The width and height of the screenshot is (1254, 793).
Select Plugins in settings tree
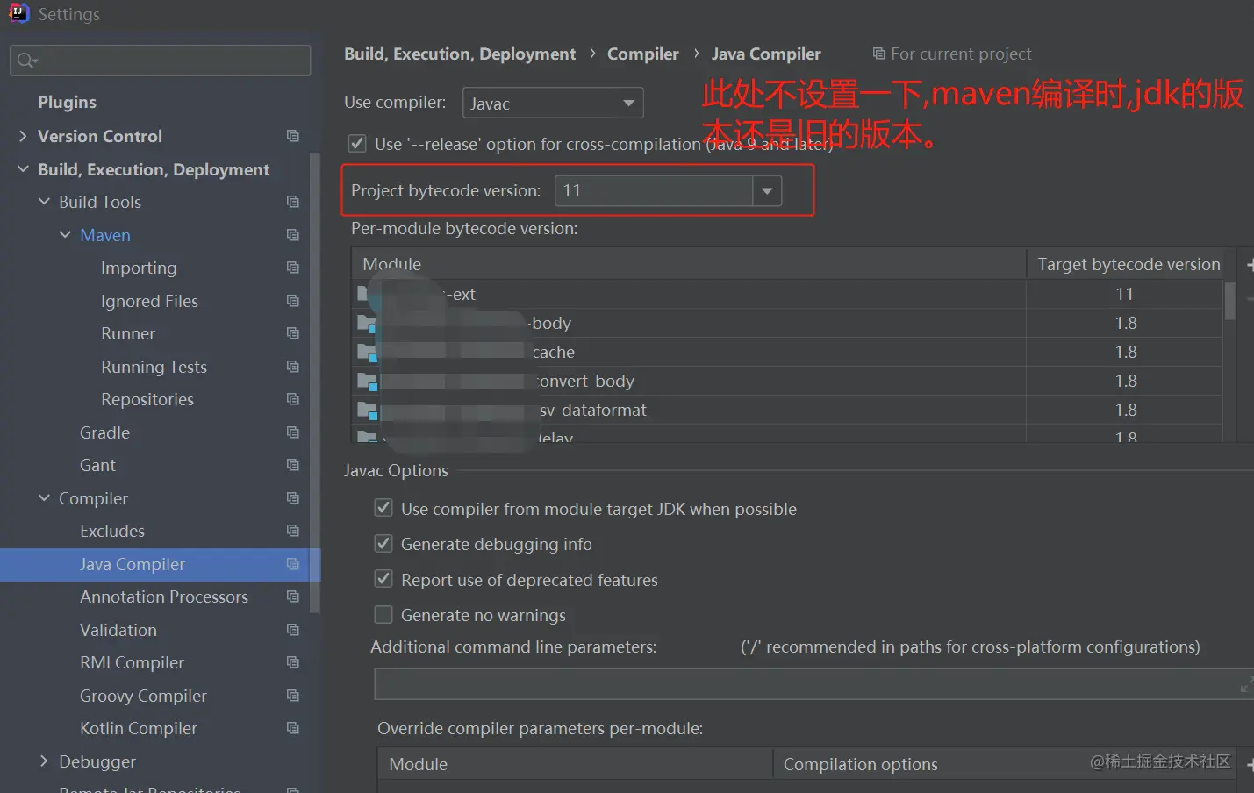coord(67,103)
